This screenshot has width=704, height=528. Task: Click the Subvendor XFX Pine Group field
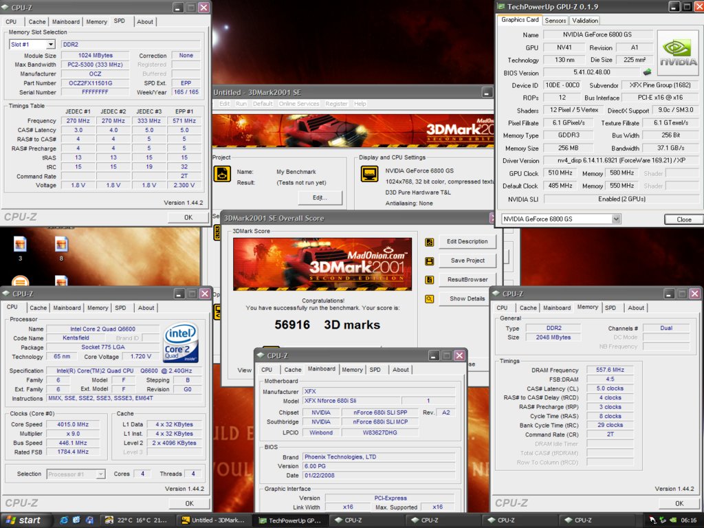tap(659, 85)
